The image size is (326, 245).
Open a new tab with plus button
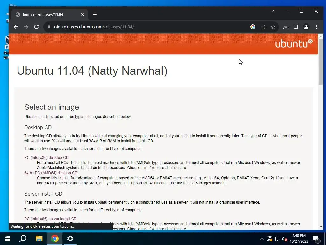tap(95, 15)
